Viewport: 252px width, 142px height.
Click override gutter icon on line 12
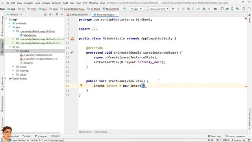72,52
